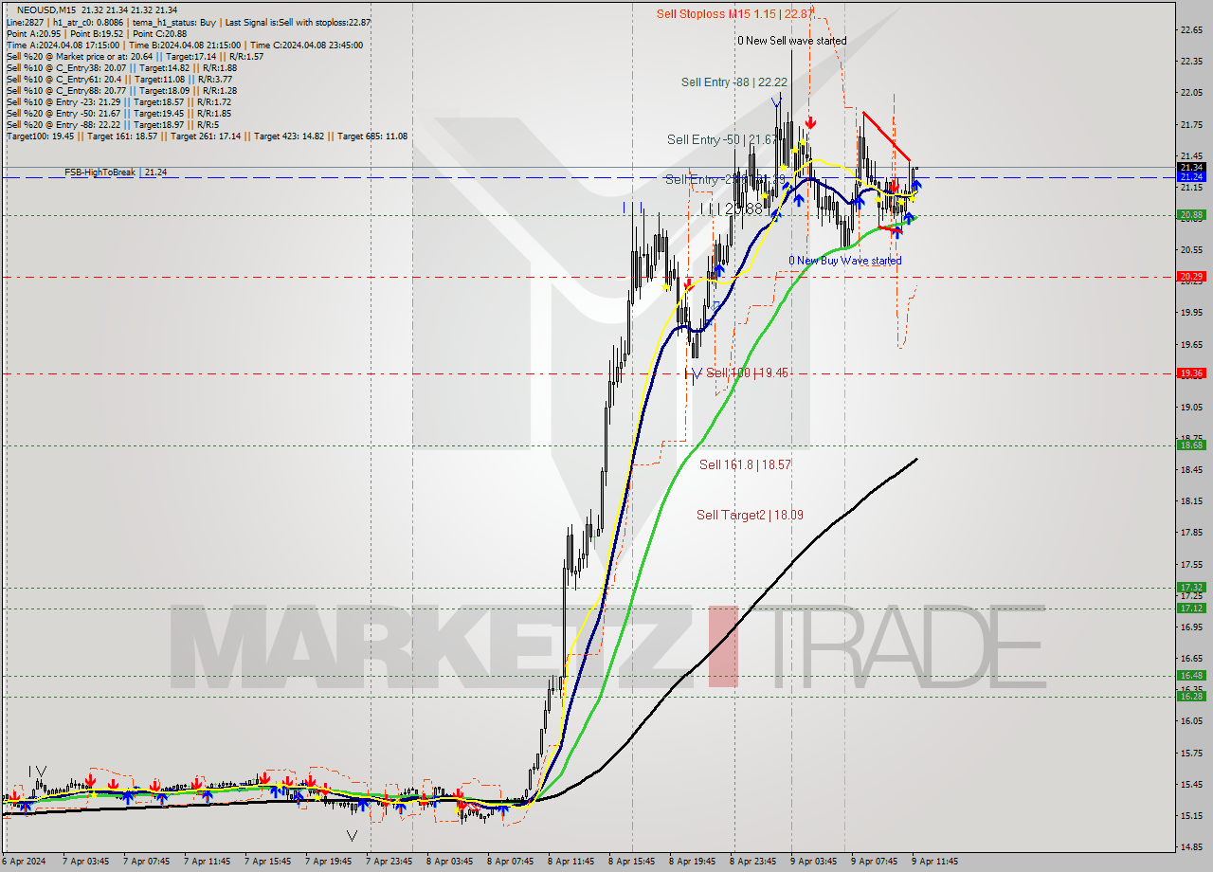The height and width of the screenshot is (872, 1213).
Task: Click the green 16.28 price tag
Action: tap(1191, 696)
